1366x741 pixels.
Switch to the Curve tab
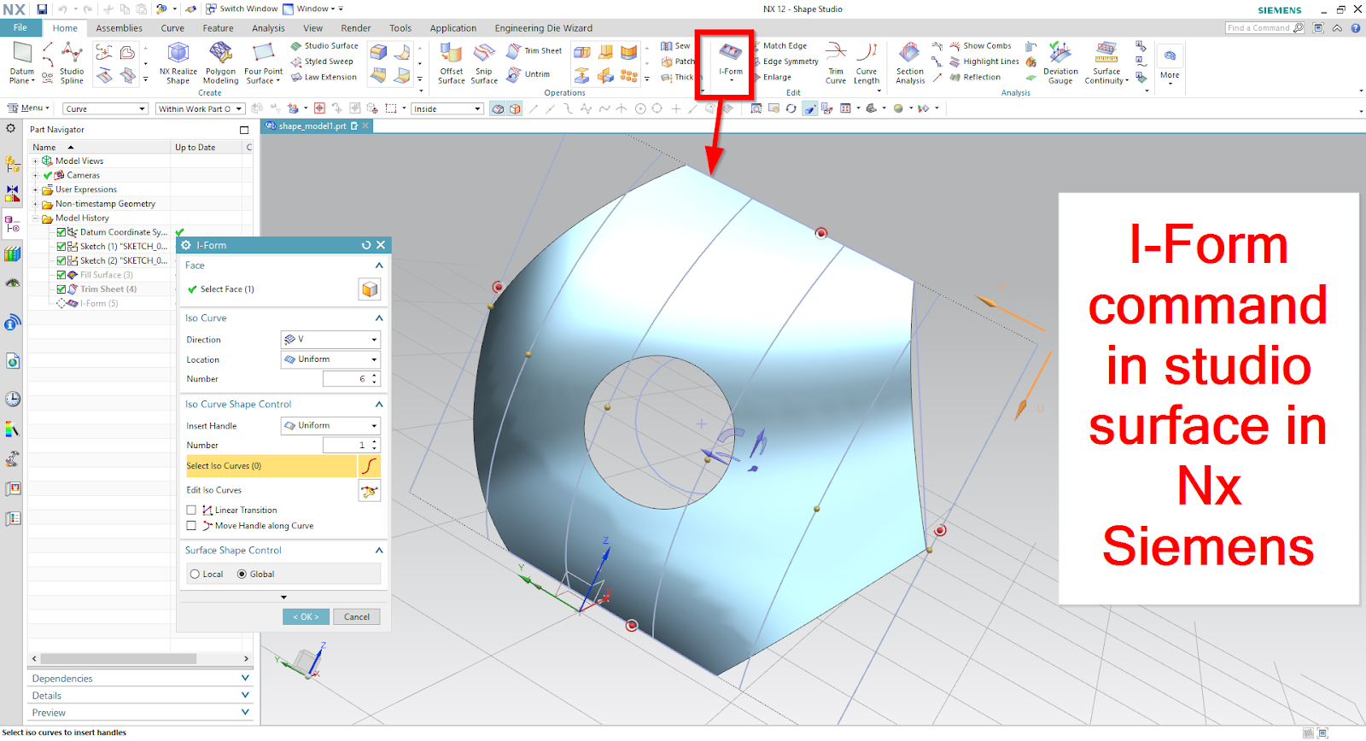[172, 28]
